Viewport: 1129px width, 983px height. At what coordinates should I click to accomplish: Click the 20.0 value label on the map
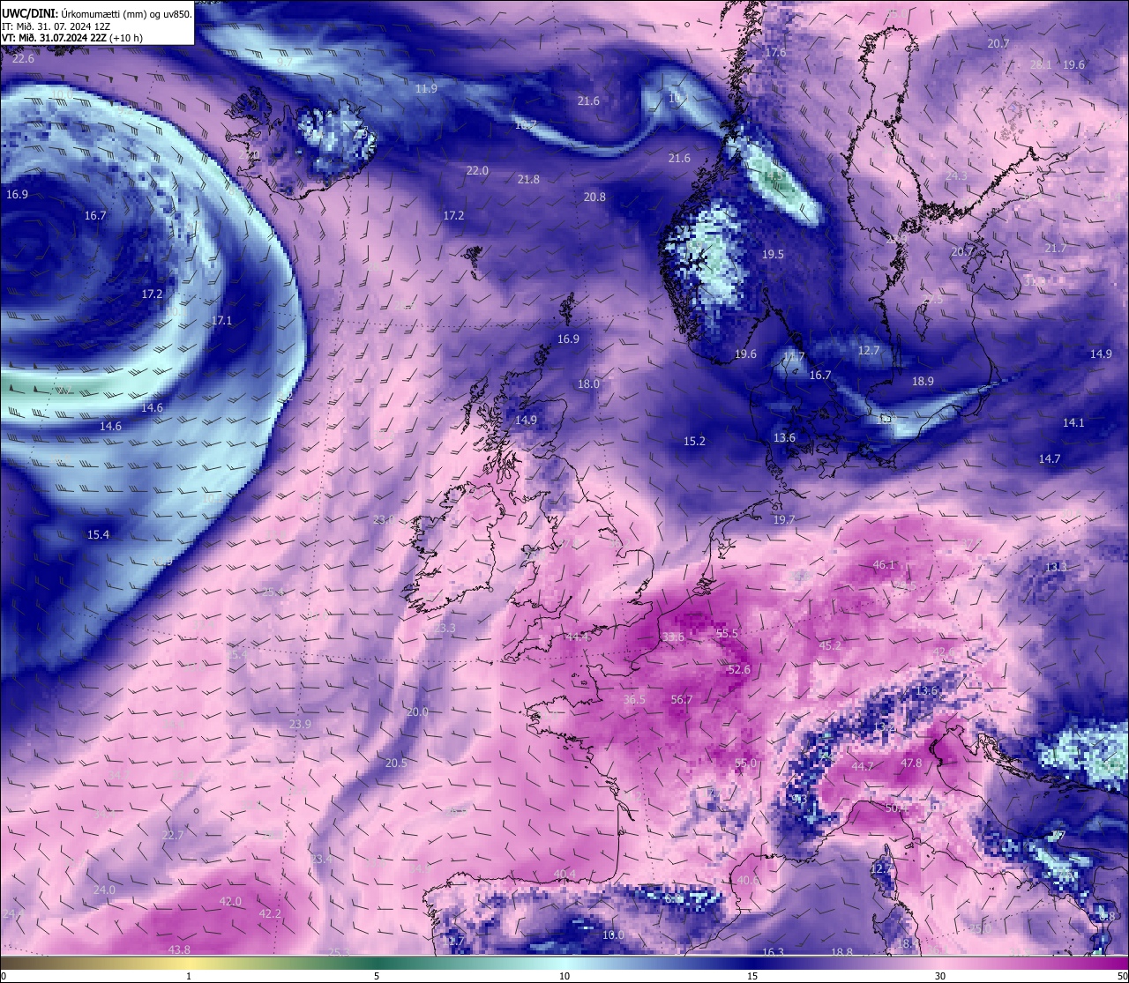(x=417, y=712)
